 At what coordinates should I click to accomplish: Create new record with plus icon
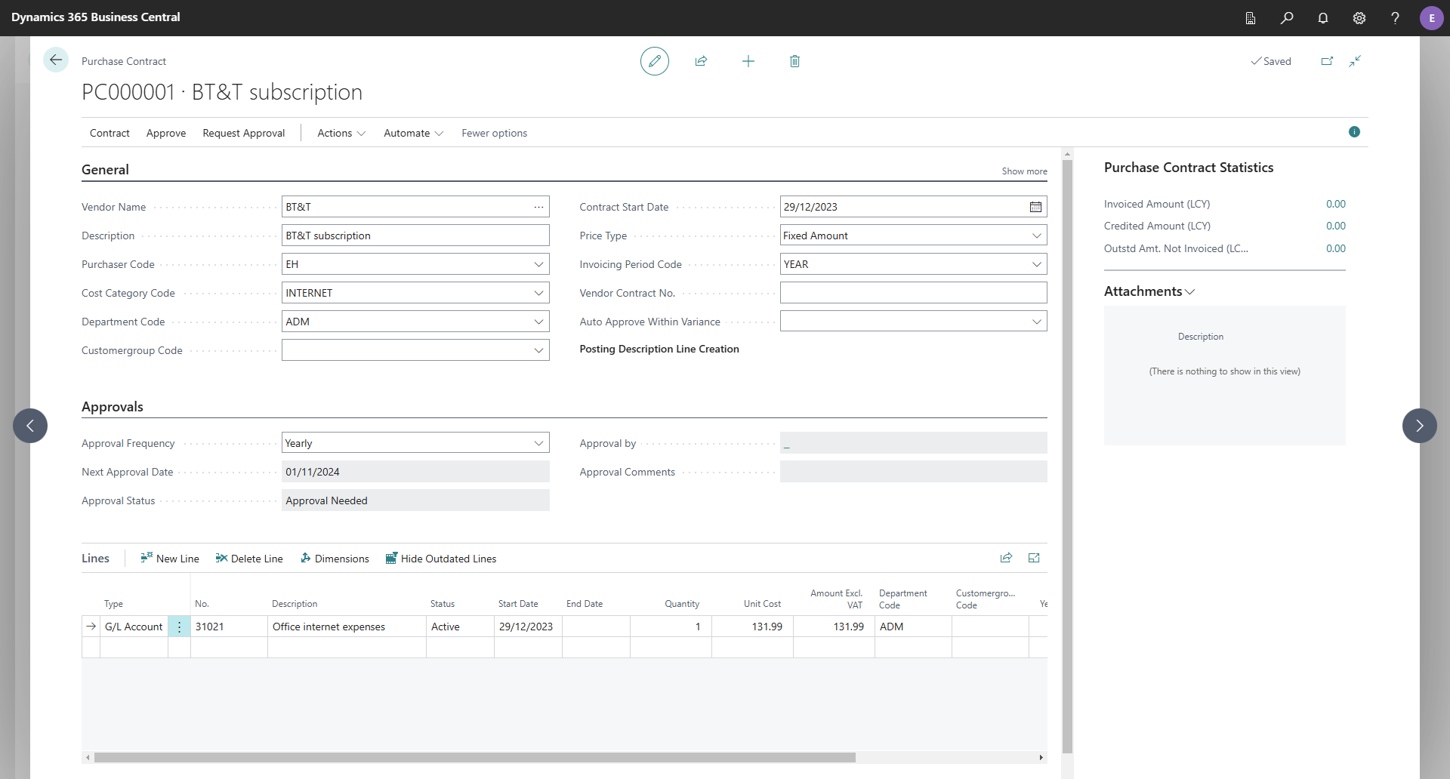click(x=748, y=61)
